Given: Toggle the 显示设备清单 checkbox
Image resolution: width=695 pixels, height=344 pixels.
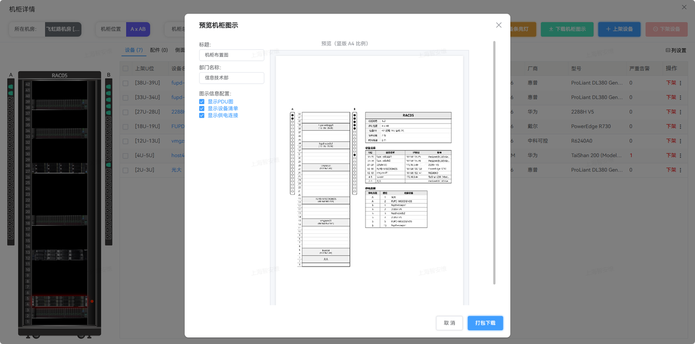Looking at the screenshot, I should point(202,109).
